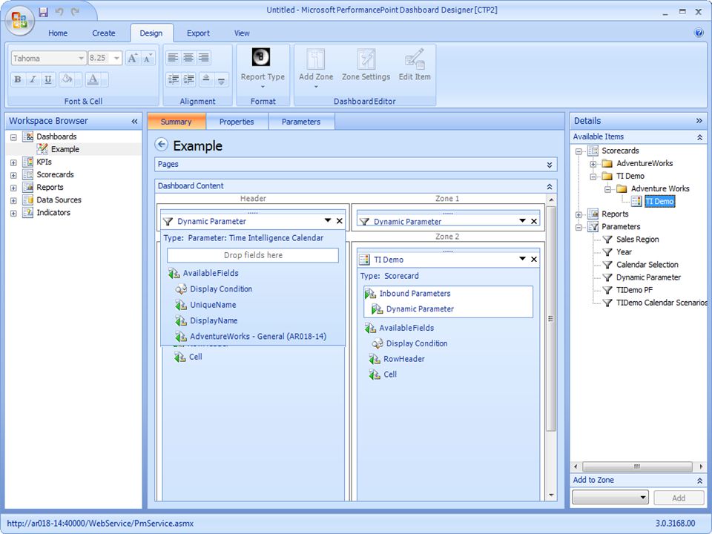Apply bold formatting
This screenshot has width=712, height=534.
coord(17,79)
